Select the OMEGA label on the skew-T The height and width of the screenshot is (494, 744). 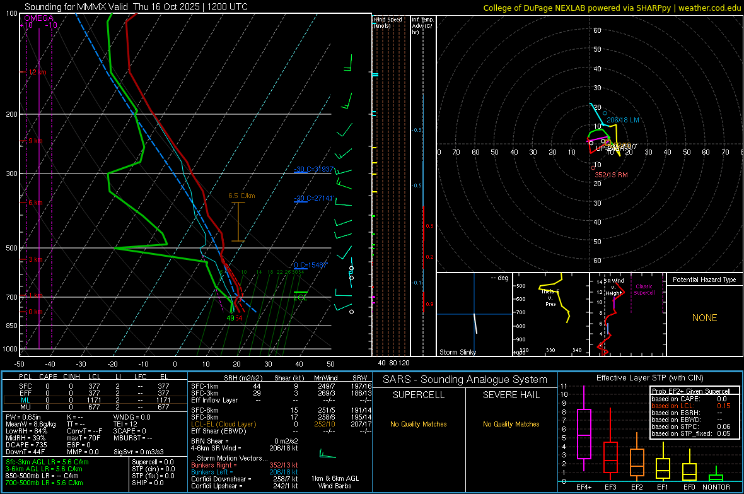[x=38, y=18]
